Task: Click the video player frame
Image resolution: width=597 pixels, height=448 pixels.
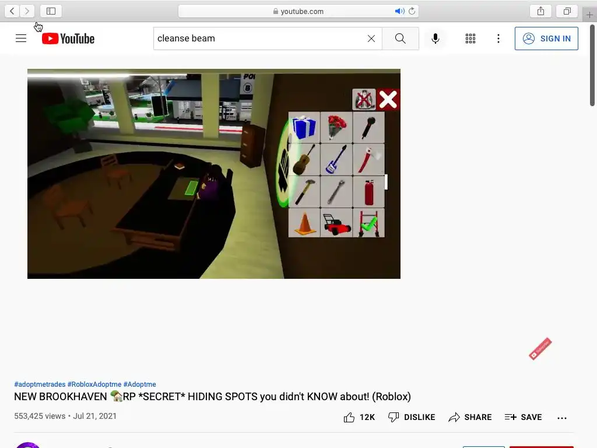Action: [214, 174]
